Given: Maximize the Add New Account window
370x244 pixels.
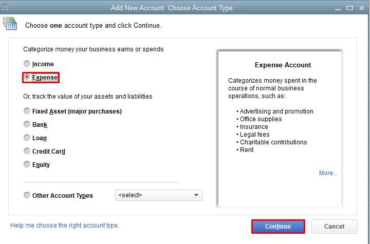Looking at the screenshot, I should coord(349,8).
